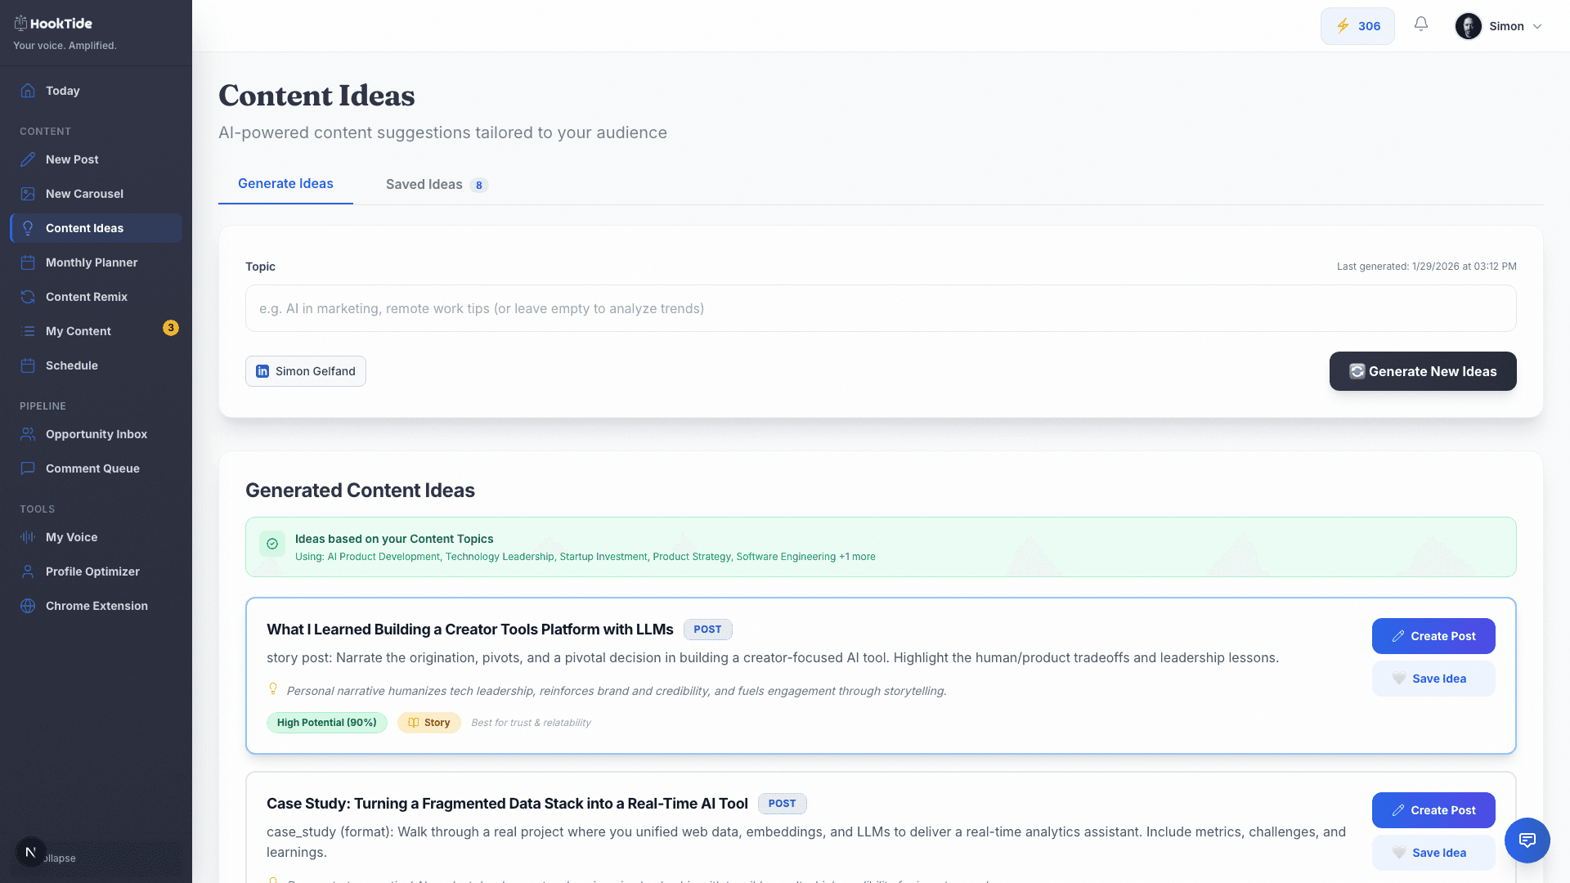
Task: Open New Carousel in the sidebar
Action: [96, 194]
